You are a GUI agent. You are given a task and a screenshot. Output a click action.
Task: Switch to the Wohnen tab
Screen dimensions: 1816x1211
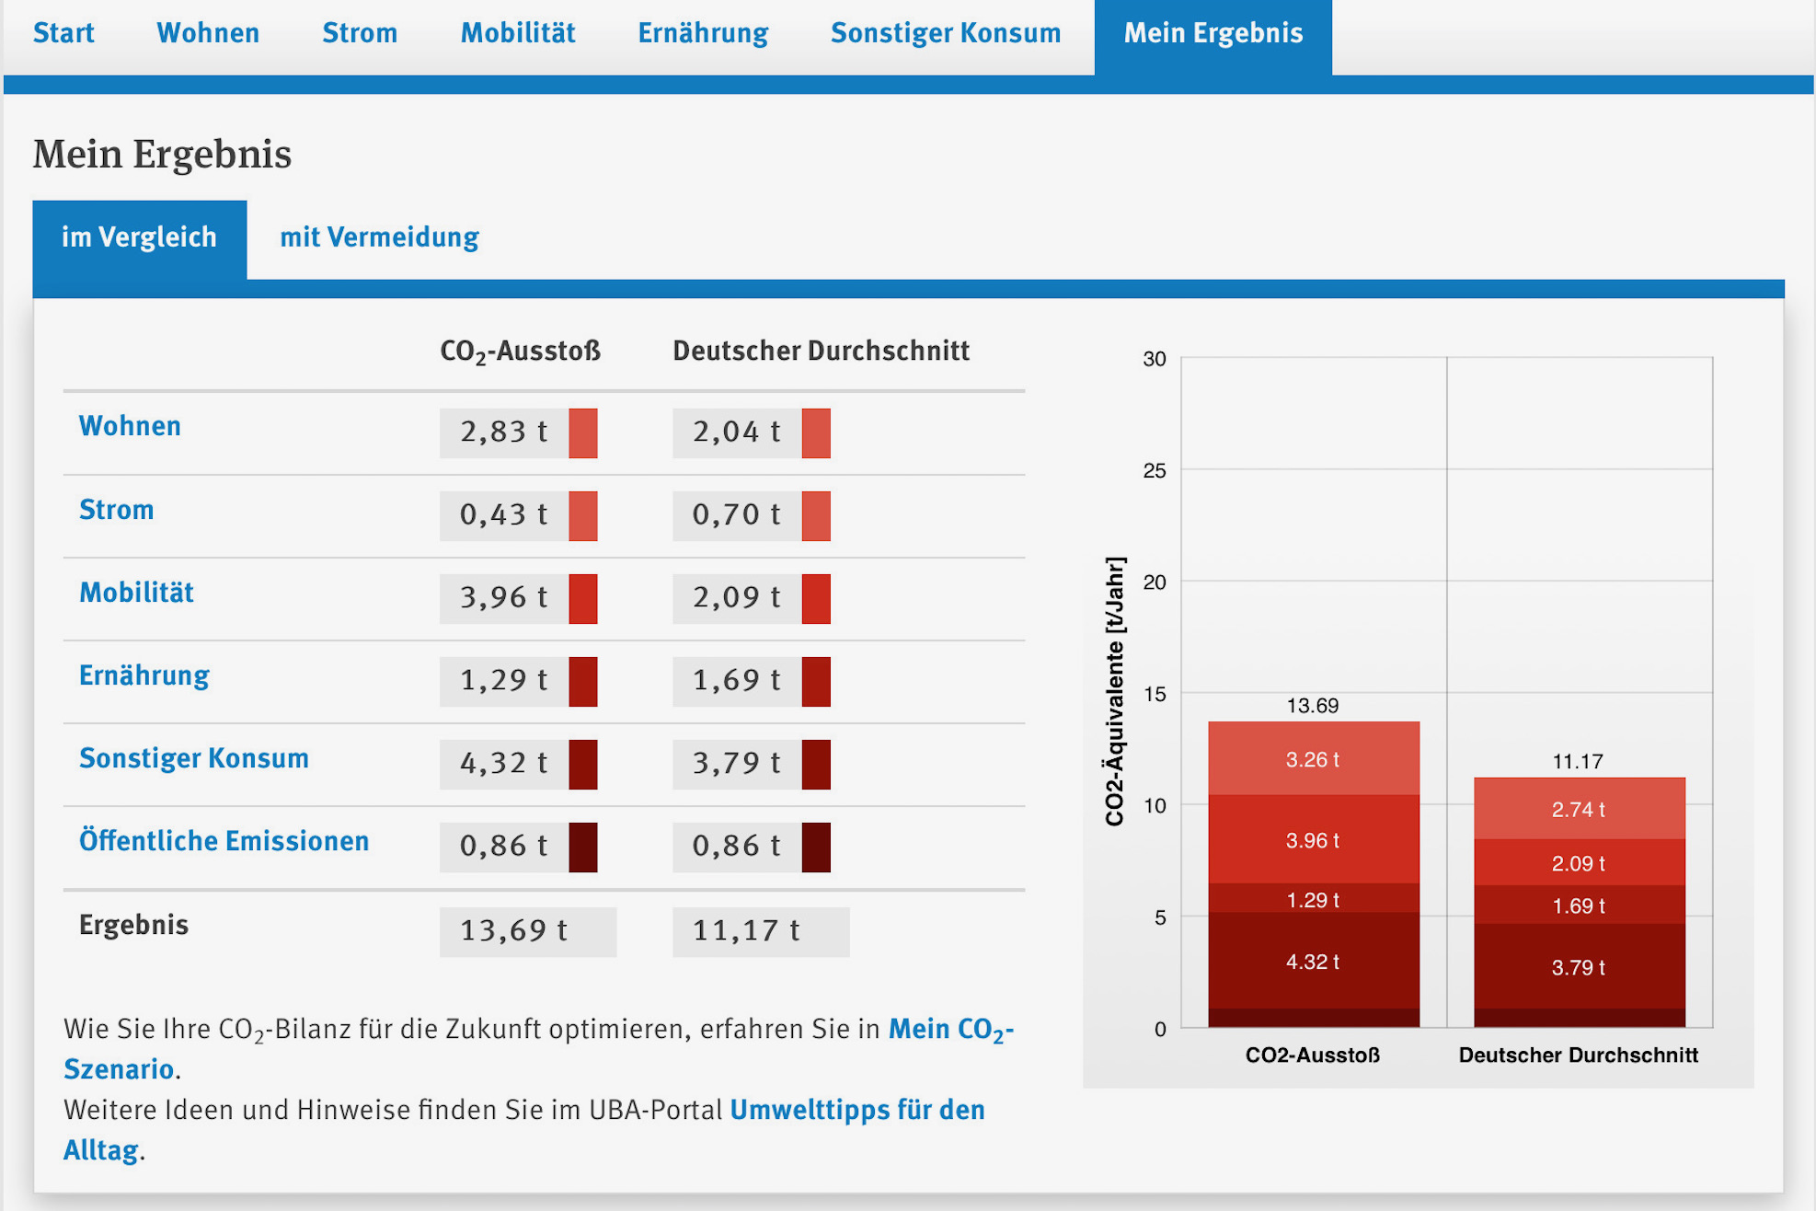pyautogui.click(x=208, y=33)
